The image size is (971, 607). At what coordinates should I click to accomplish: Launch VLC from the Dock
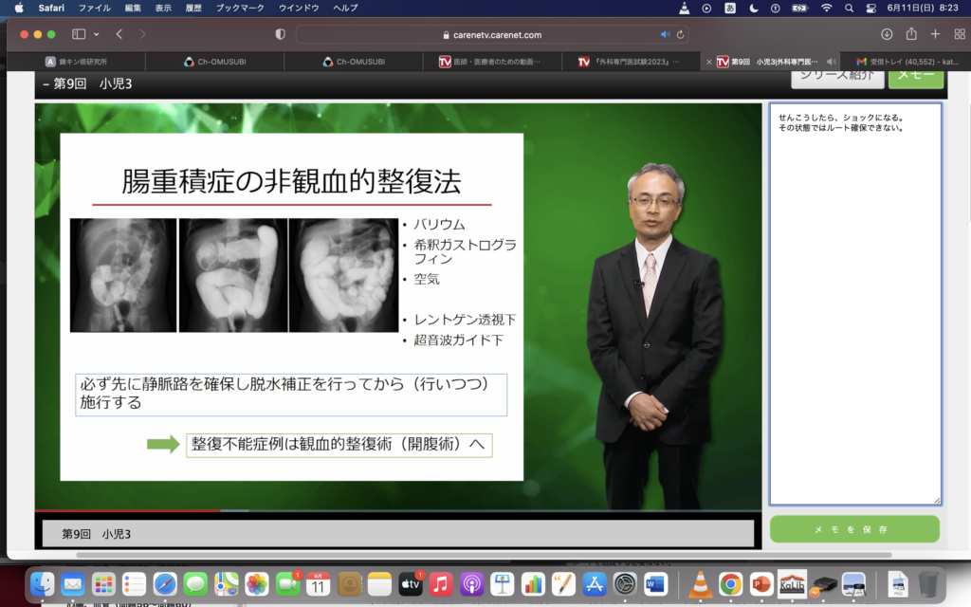[x=701, y=584]
